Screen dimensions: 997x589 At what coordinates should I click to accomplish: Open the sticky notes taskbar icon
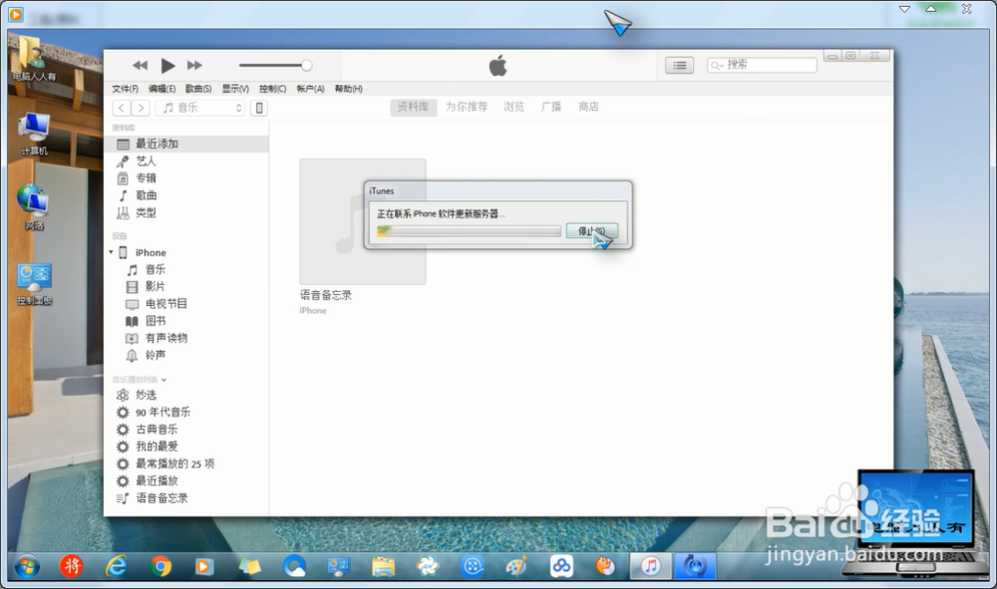(x=249, y=566)
